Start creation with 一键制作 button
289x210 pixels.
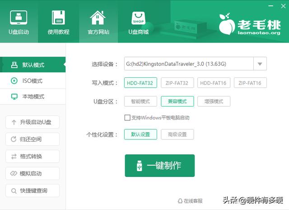(x=159, y=166)
